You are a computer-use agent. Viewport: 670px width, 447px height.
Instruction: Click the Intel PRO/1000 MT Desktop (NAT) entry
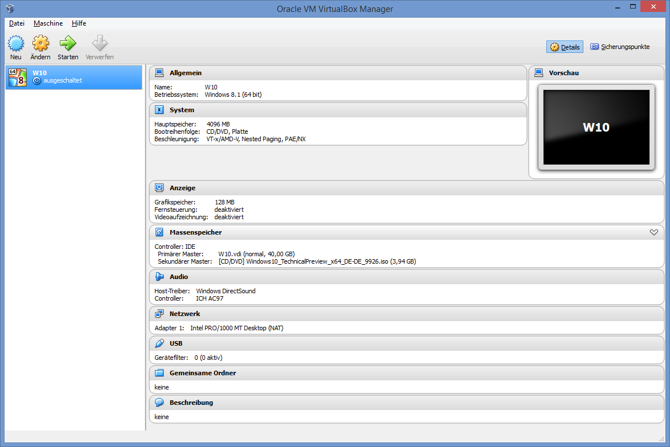[x=237, y=329]
